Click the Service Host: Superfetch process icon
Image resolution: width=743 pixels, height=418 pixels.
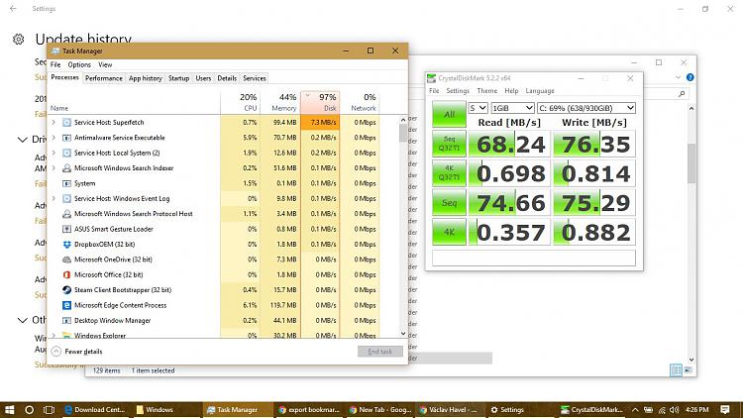coord(66,122)
